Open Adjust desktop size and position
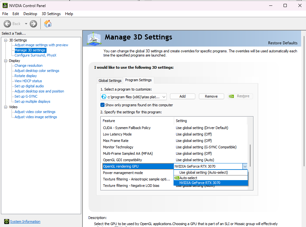The width and height of the screenshot is (306, 227). click(39, 91)
